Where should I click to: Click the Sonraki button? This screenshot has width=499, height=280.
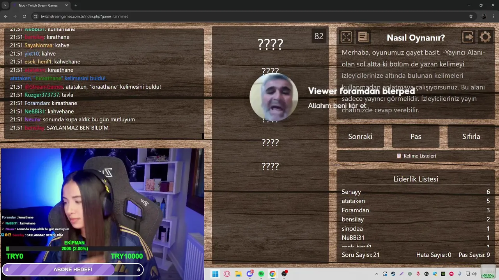[360, 136]
